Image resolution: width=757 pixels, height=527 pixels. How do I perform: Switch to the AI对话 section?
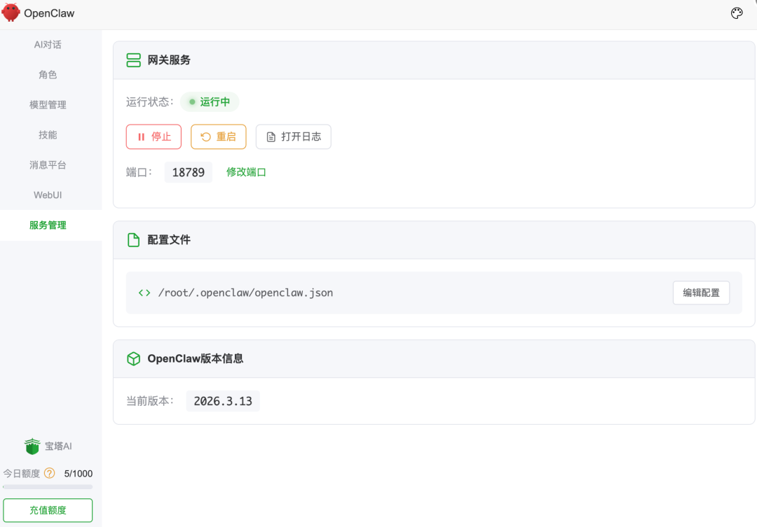(48, 44)
